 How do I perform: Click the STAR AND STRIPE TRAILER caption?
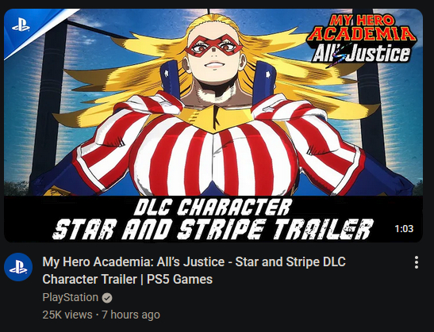(x=213, y=229)
